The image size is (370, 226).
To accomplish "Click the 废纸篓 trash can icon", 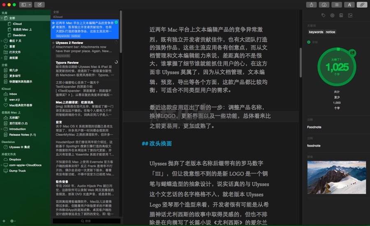I will click(x=6, y=58).
